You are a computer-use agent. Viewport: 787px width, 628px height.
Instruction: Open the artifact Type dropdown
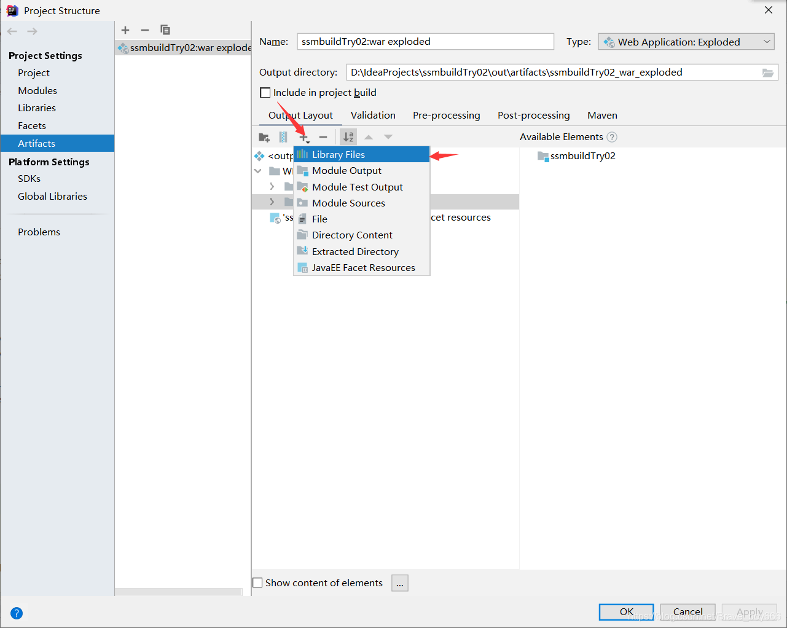[686, 42]
